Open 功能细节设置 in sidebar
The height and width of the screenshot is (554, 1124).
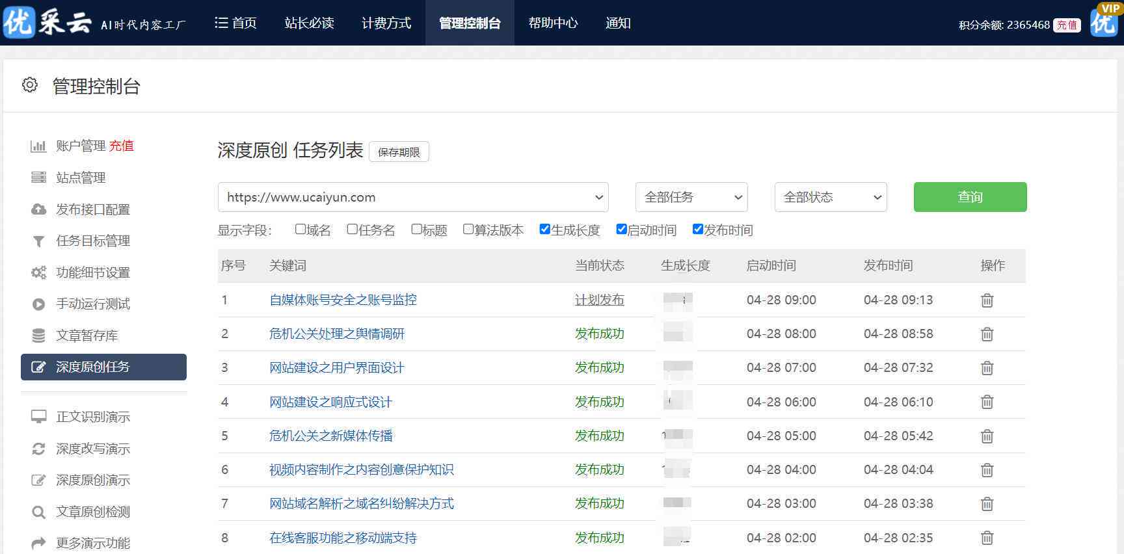(93, 272)
